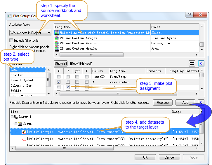Click the Plot column header in plot list
Screen dimensions: 212x165
(91, 112)
